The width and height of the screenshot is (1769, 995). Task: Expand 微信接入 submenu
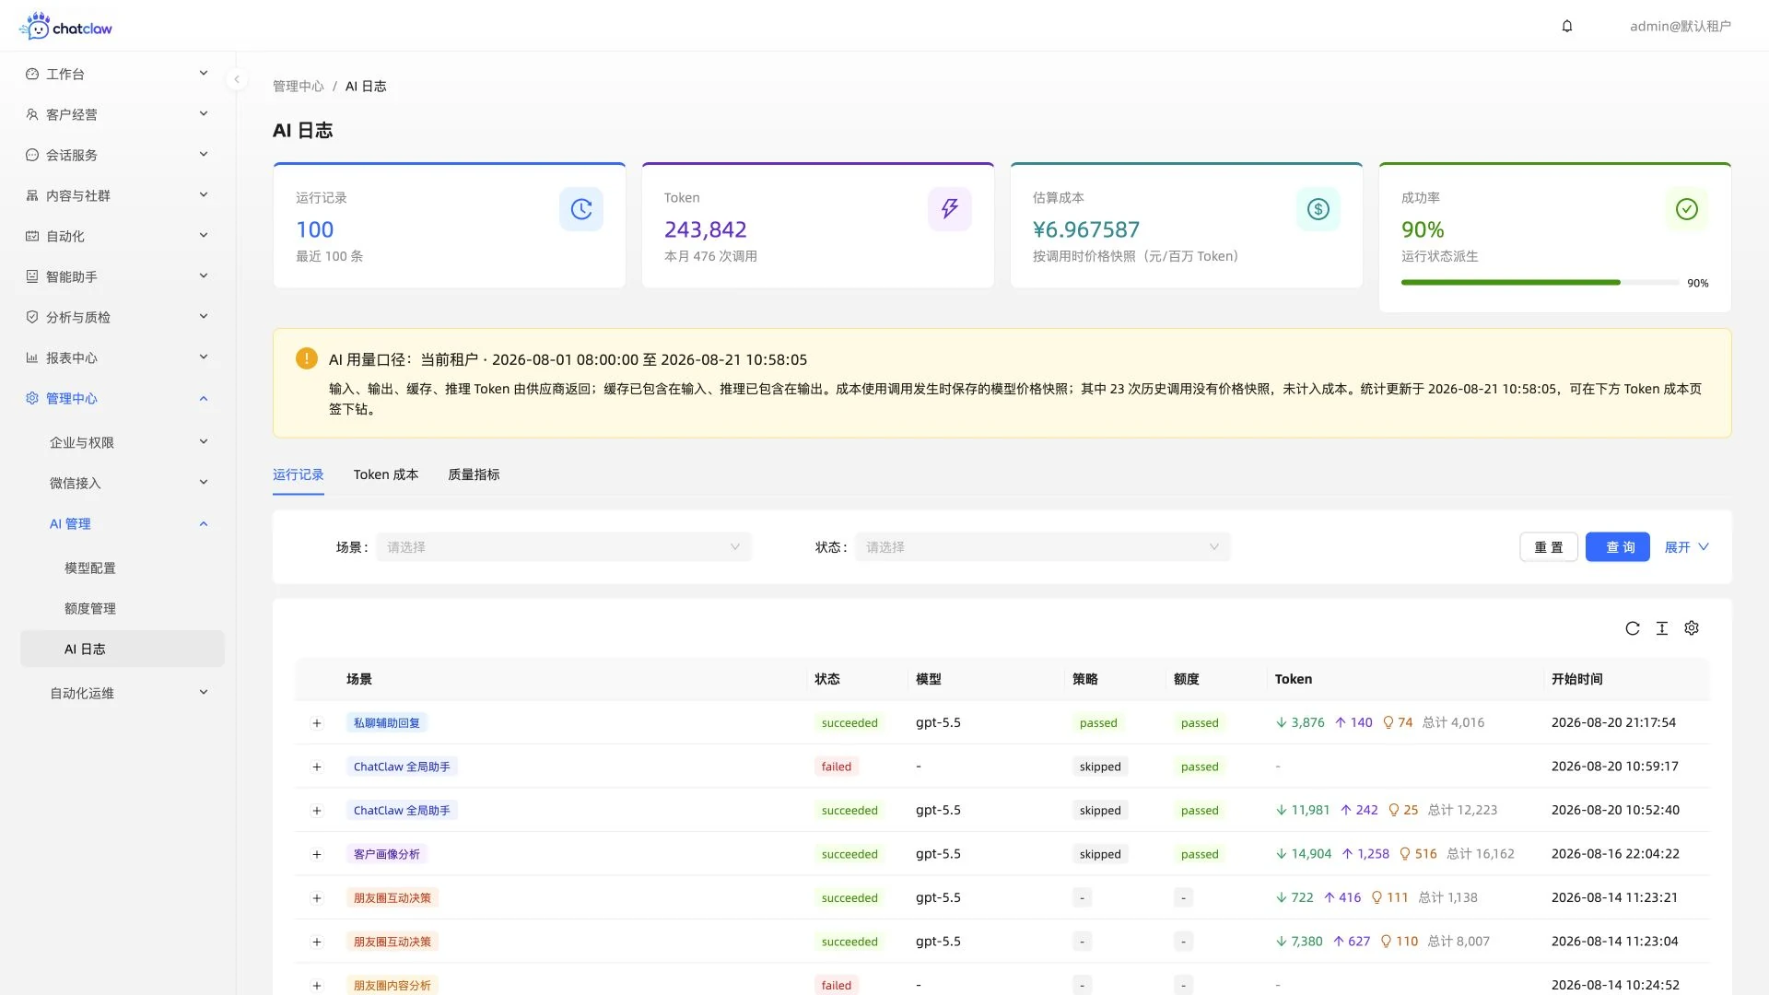(x=204, y=483)
